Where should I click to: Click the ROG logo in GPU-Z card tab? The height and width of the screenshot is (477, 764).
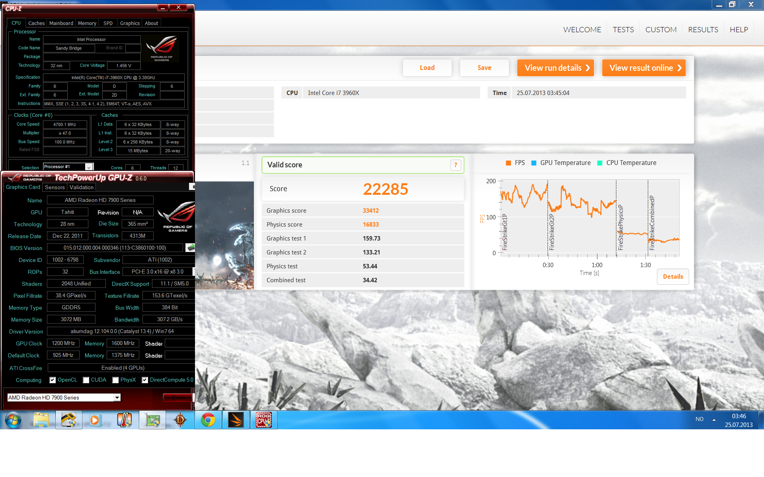[x=177, y=217]
